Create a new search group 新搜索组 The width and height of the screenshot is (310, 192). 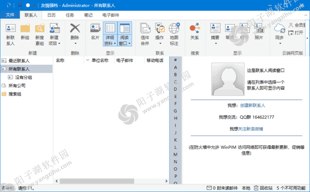point(40,35)
